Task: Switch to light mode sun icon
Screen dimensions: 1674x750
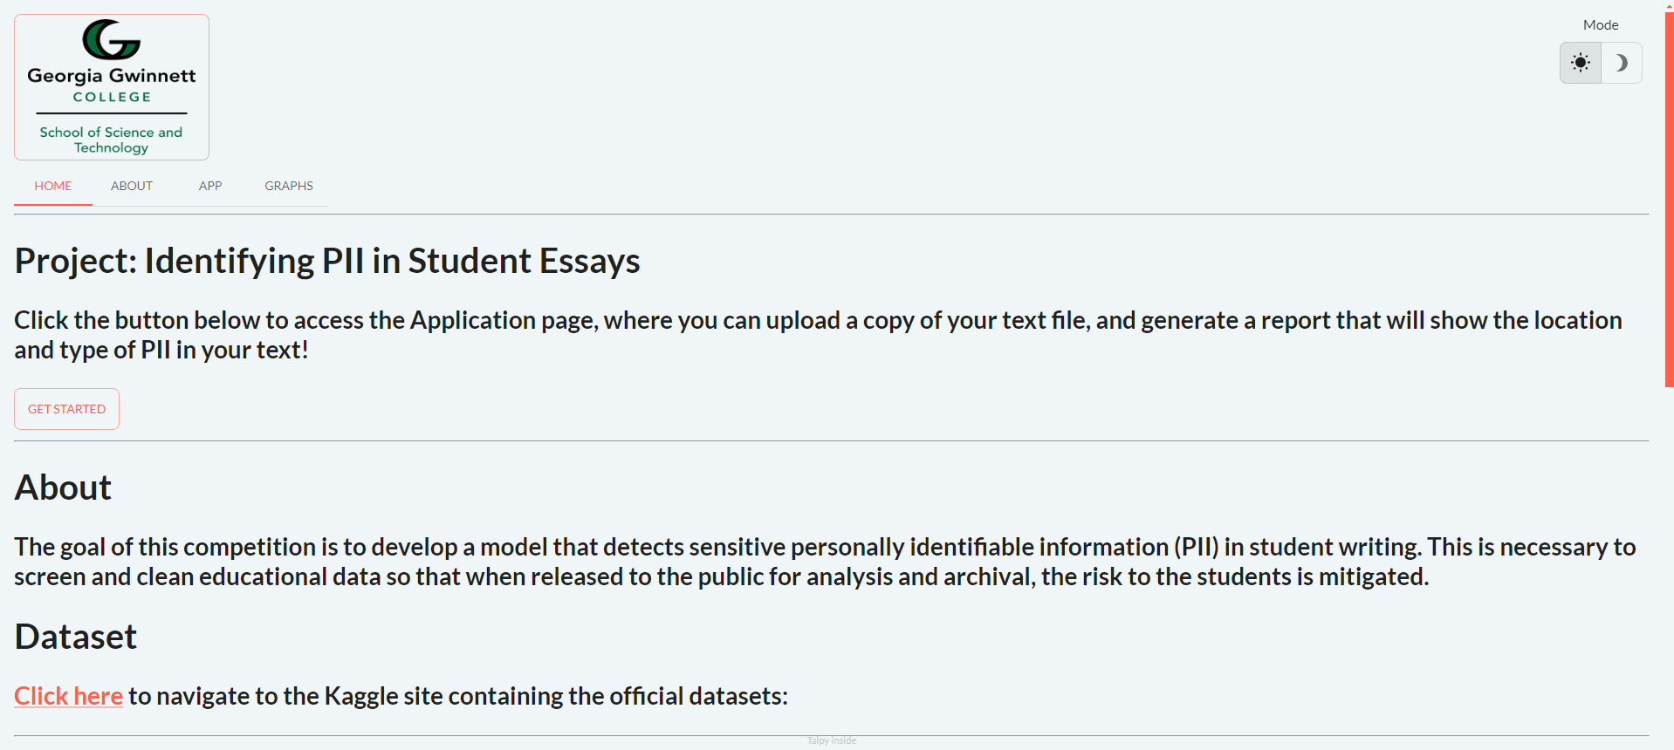Action: pyautogui.click(x=1580, y=63)
